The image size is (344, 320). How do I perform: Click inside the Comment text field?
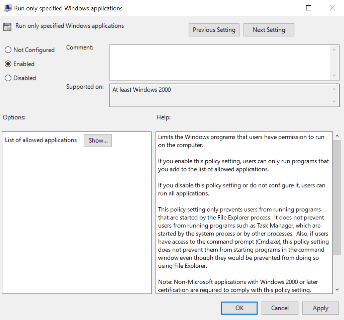(x=221, y=62)
